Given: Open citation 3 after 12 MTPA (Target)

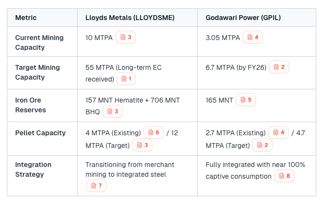Looking at the screenshot, I should 143,145.
